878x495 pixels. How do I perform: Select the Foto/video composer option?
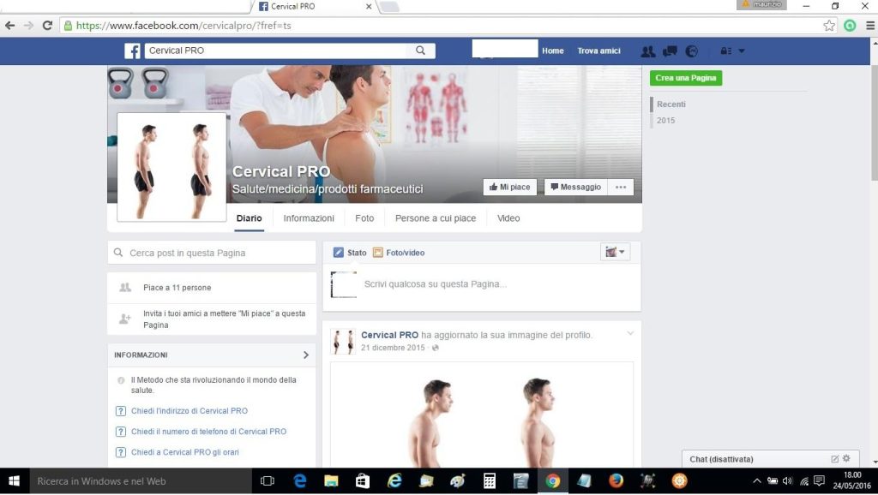coord(399,253)
